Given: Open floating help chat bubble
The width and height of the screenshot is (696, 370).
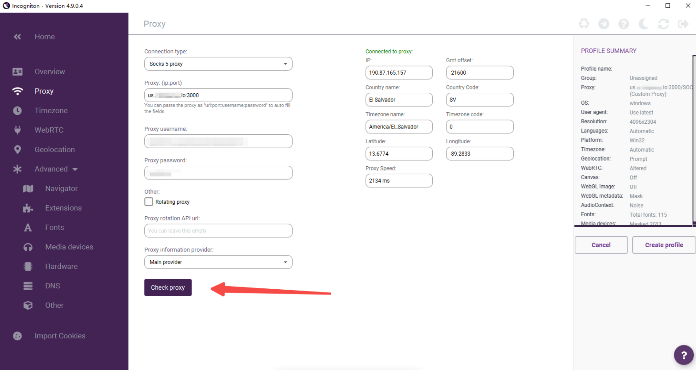Looking at the screenshot, I should point(684,355).
